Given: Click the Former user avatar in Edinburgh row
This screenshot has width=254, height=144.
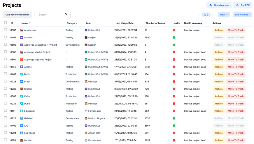Looking at the screenshot, I should pyautogui.click(x=86, y=111).
